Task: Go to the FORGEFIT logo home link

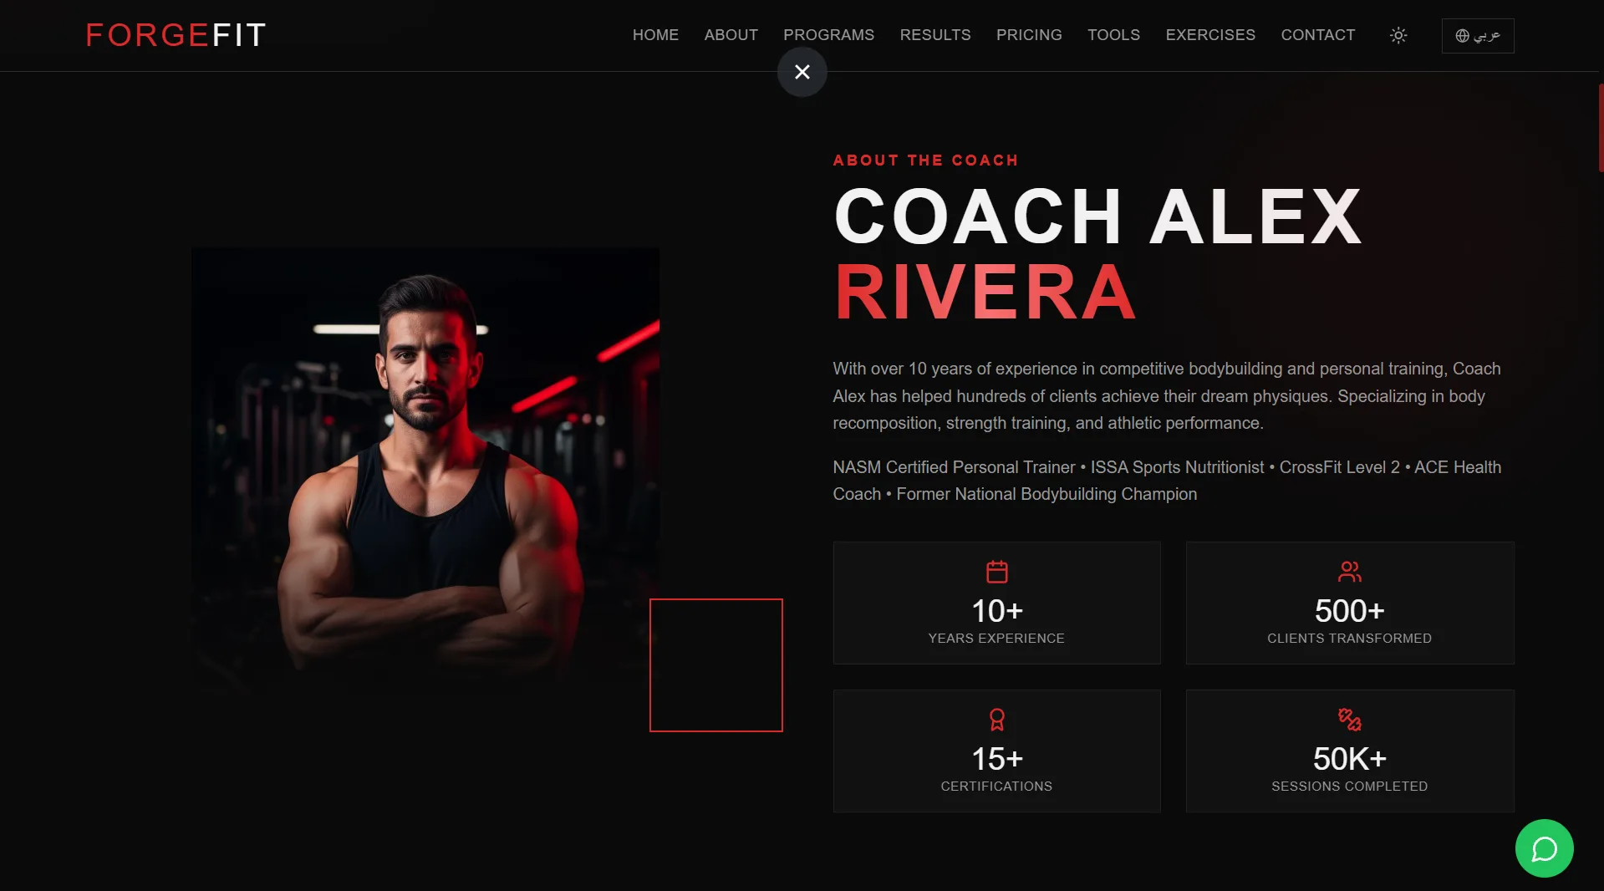Action: (176, 35)
